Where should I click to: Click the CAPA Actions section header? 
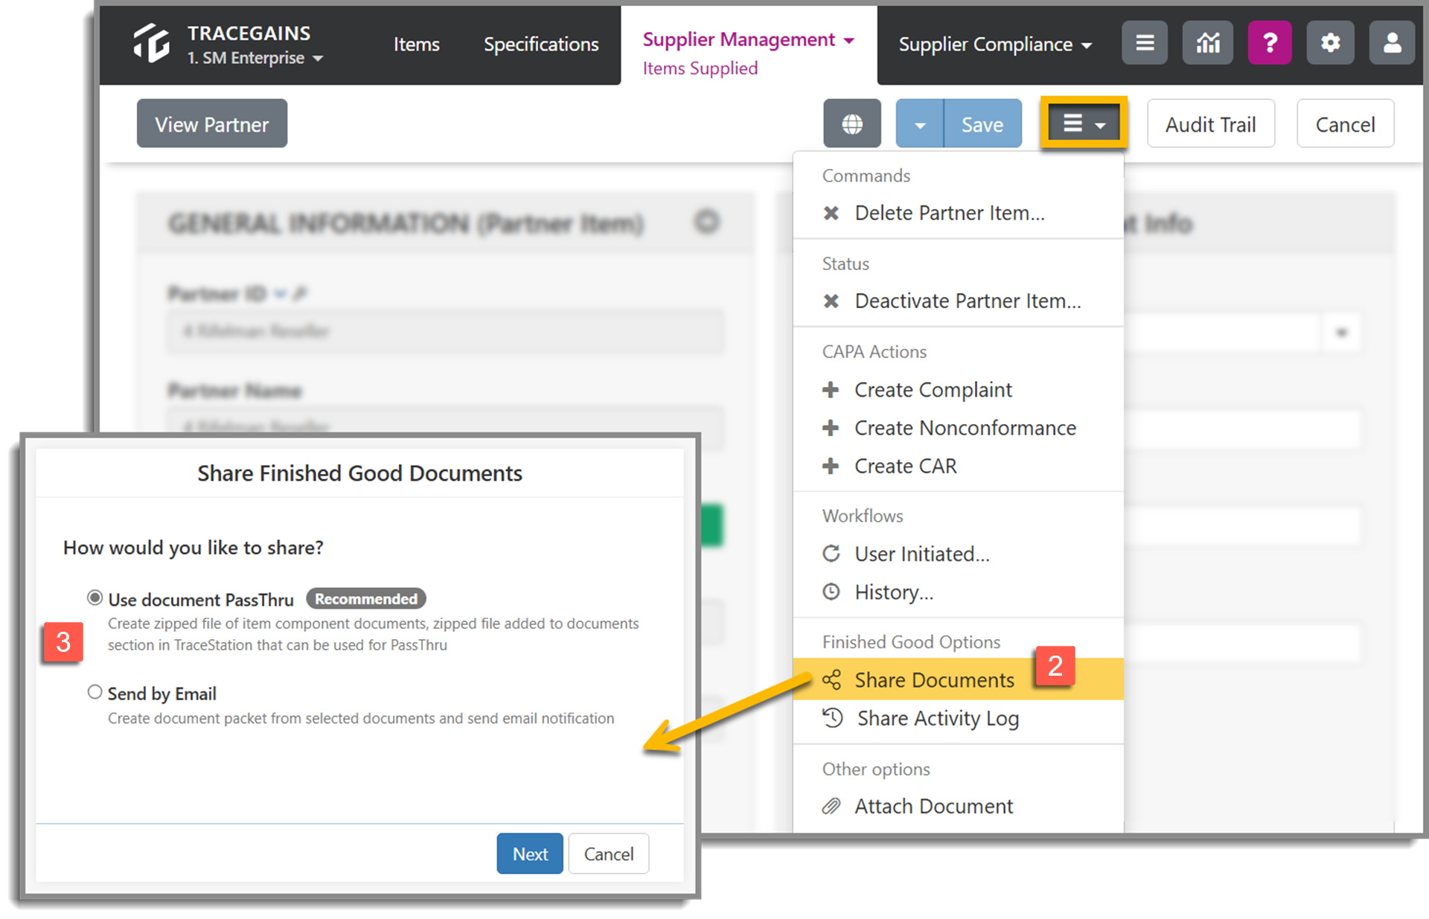(874, 351)
